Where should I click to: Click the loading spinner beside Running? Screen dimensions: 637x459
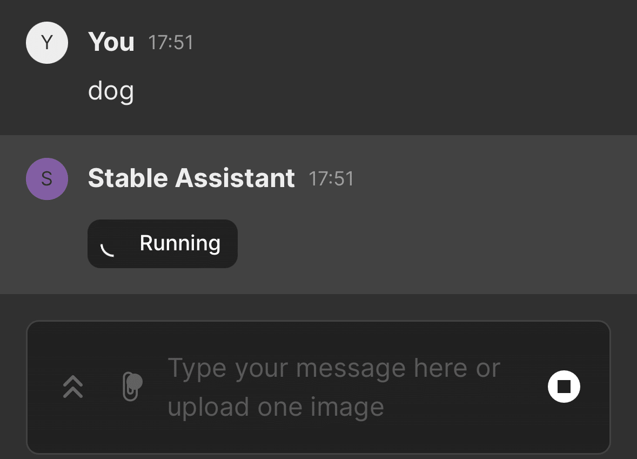(x=108, y=248)
